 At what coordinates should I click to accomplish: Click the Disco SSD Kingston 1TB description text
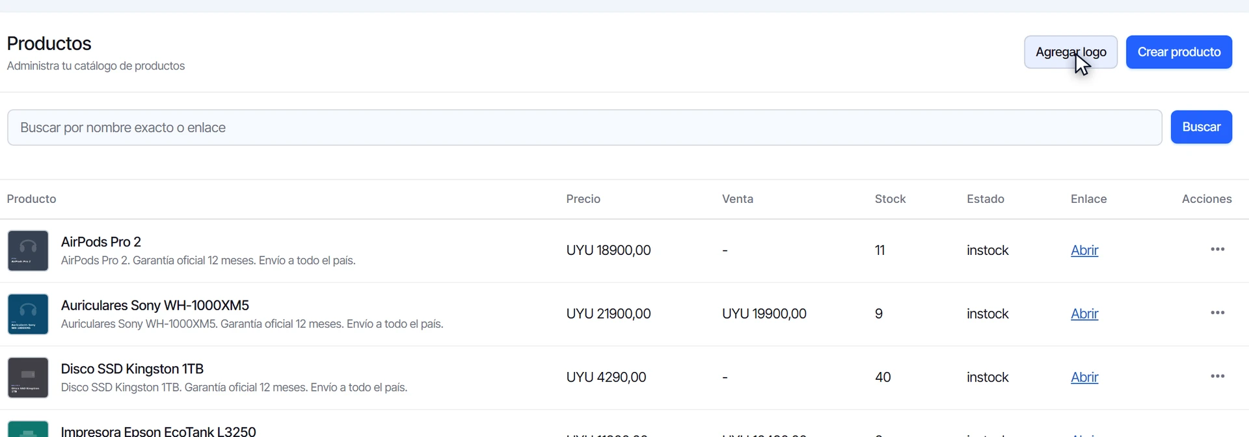pos(234,388)
